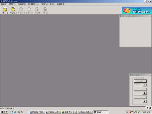Image resolution: width=152 pixels, height=114 pixels.
Task: Open the Windows 시작 Start button
Action: [4, 112]
